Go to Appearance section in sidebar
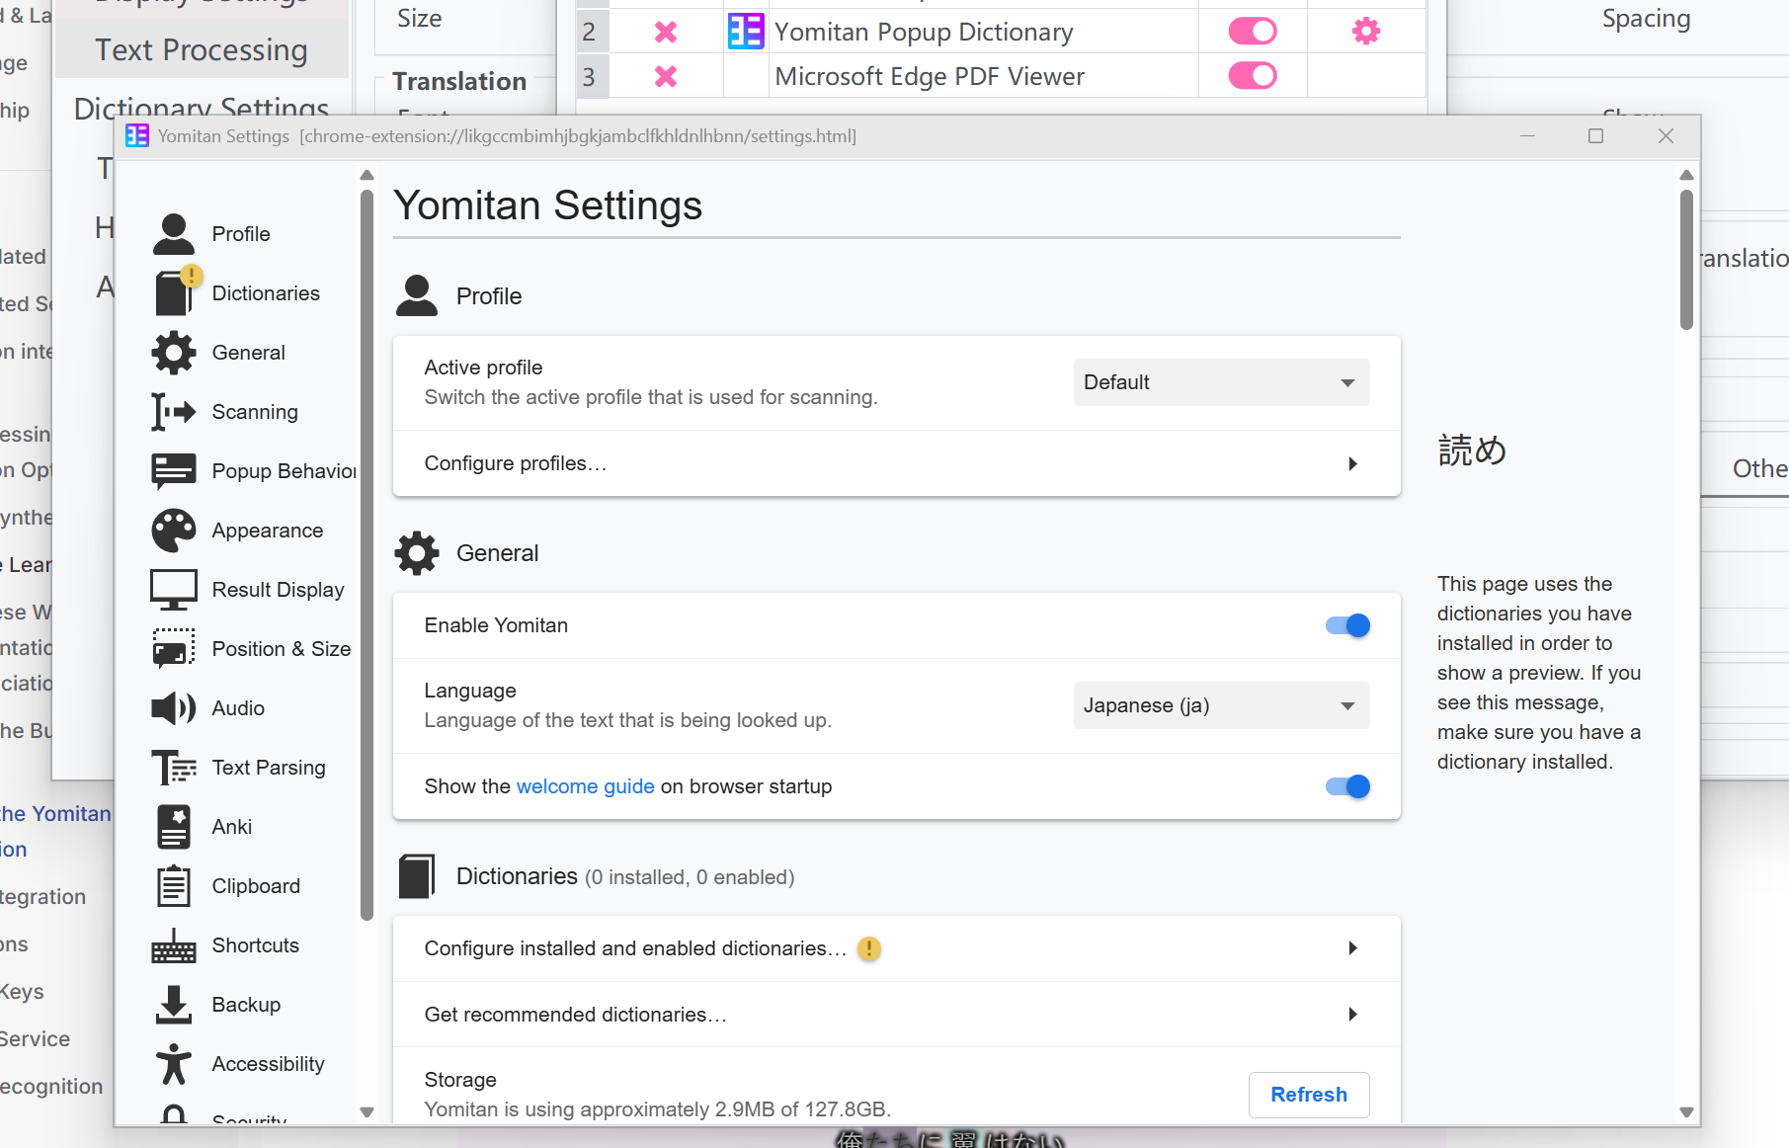1789x1148 pixels. click(267, 531)
